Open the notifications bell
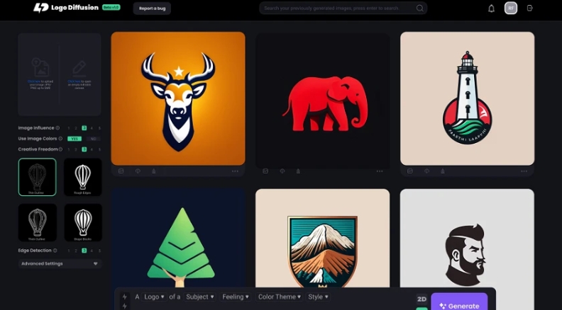562x310 pixels. point(491,8)
